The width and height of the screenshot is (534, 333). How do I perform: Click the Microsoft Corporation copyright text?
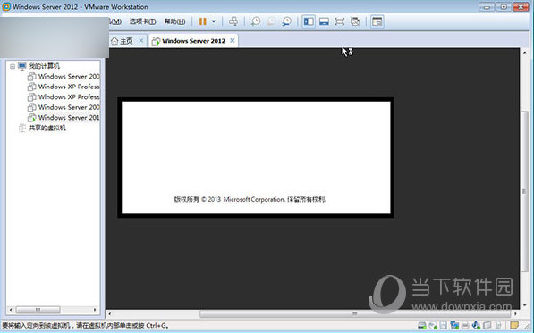[x=250, y=199]
